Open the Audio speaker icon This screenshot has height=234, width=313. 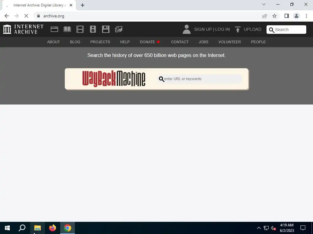(93, 30)
